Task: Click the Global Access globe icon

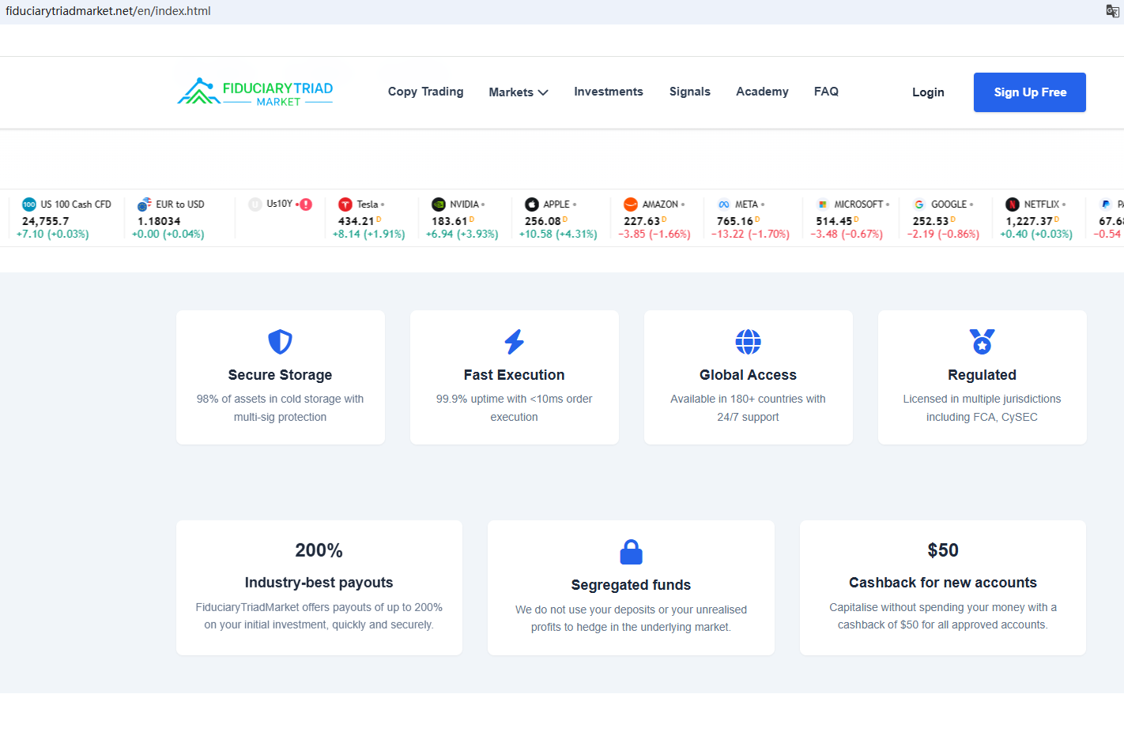Action: pyautogui.click(x=748, y=342)
